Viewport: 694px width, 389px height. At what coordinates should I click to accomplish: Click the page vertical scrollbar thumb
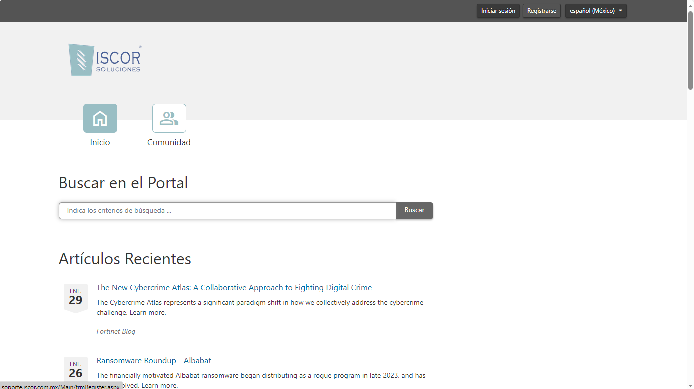pos(690,50)
